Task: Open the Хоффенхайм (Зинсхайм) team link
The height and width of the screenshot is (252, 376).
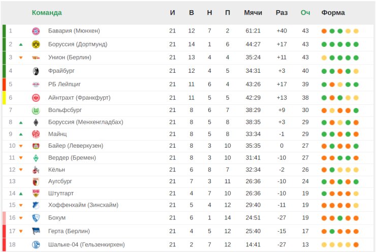Action: pos(83,205)
